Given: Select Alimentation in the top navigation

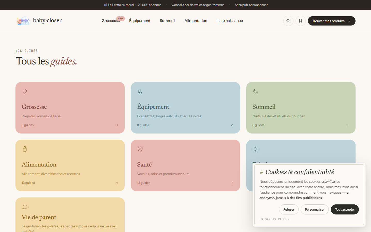Looking at the screenshot, I should click(196, 21).
